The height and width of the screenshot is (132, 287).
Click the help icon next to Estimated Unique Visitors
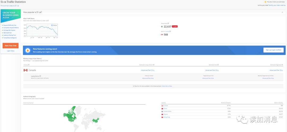154,65
